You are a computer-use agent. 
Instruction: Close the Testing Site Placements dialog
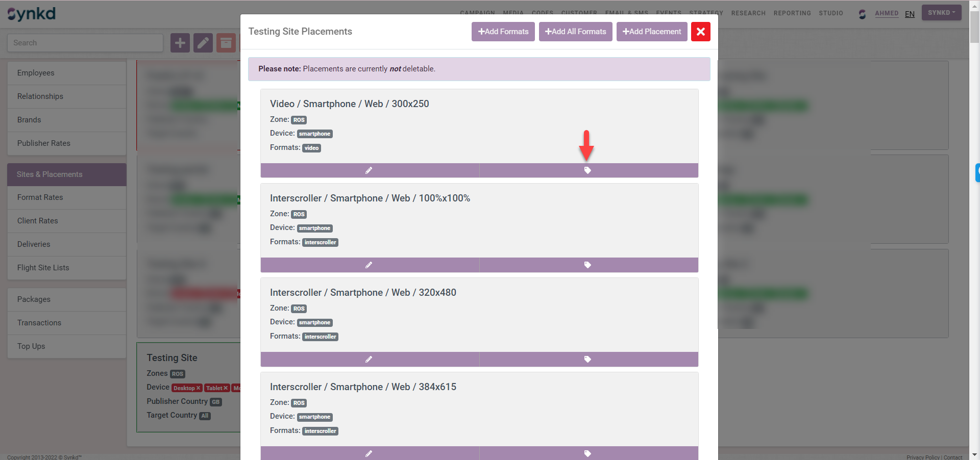click(700, 32)
